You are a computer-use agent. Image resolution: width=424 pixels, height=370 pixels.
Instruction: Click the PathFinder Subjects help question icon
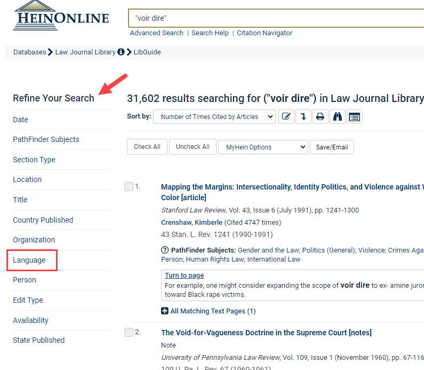pos(165,250)
